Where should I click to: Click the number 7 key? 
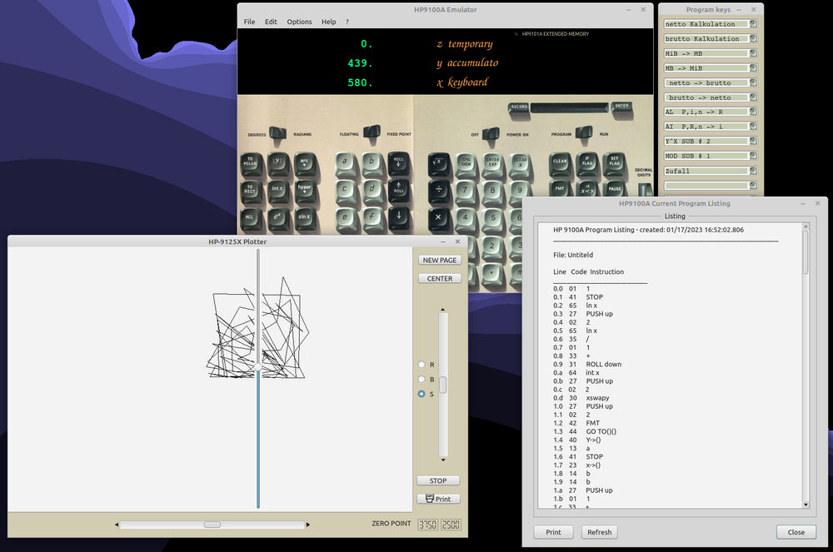pyautogui.click(x=466, y=192)
